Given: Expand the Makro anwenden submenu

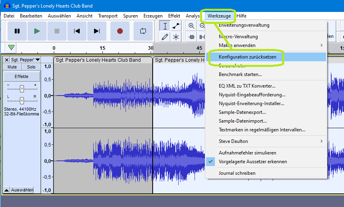Looking at the screenshot, I should tap(266, 45).
